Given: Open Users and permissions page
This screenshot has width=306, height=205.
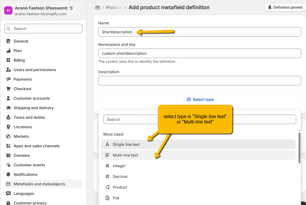Looking at the screenshot, I should coord(35,70).
